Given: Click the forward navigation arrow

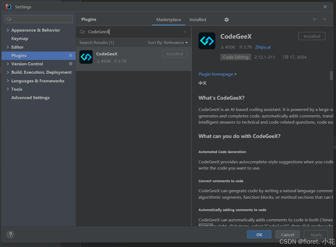Looking at the screenshot, I should (324, 19).
